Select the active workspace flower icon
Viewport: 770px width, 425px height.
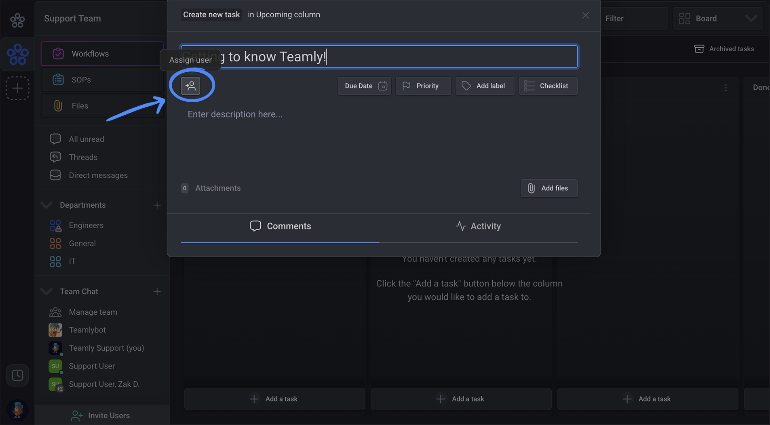pyautogui.click(x=17, y=55)
